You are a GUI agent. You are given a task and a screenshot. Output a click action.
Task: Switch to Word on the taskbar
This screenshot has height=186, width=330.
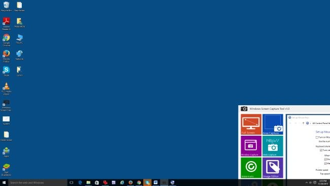155,182
